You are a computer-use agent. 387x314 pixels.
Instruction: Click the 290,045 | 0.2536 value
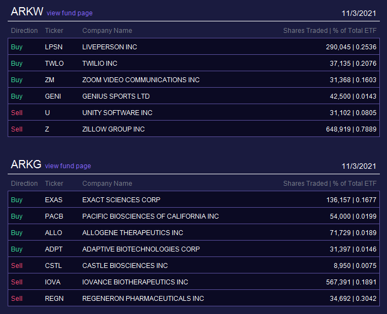(351, 47)
